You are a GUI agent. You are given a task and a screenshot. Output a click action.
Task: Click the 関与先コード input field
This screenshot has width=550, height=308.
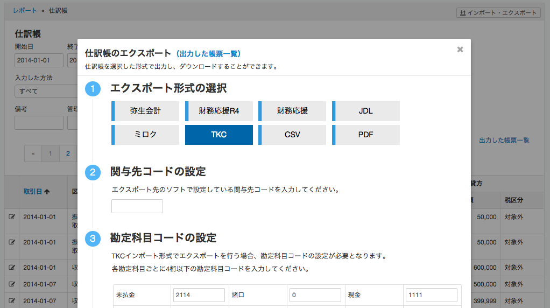(x=137, y=206)
